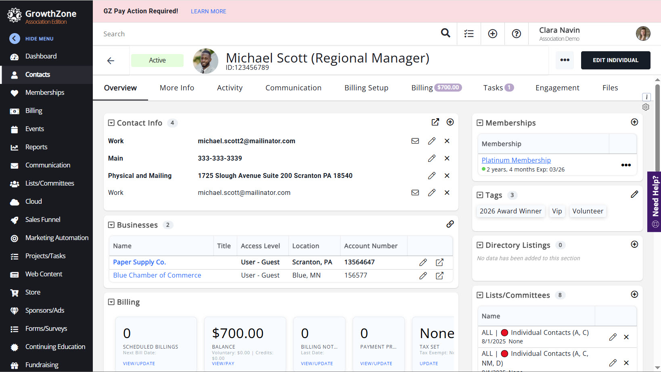Screen dimensions: 661x372
Task: Switch to the Activity tab
Action: [230, 88]
